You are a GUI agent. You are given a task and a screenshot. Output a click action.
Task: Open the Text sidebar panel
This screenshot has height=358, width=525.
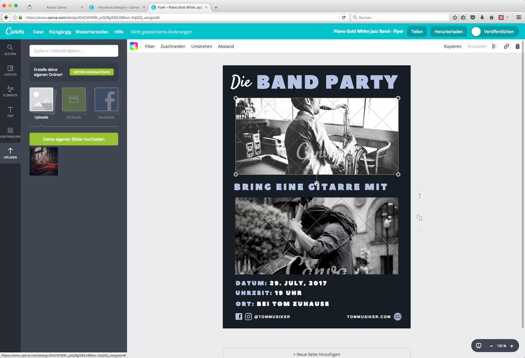(10, 112)
